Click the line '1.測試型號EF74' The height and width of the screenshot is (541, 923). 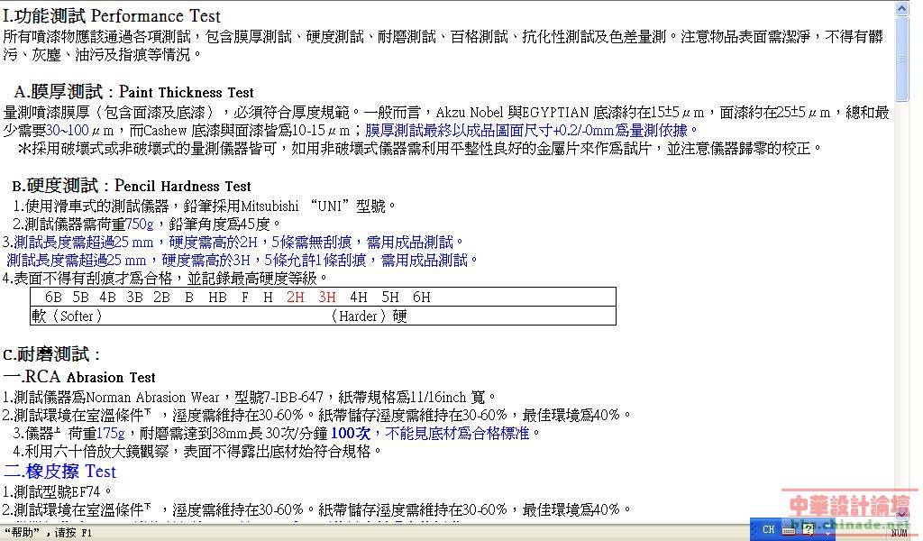[x=57, y=491]
